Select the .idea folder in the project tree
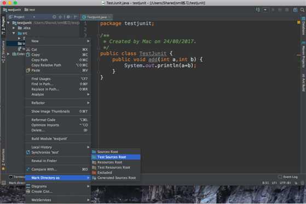The image size is (306, 204). coord(24,28)
